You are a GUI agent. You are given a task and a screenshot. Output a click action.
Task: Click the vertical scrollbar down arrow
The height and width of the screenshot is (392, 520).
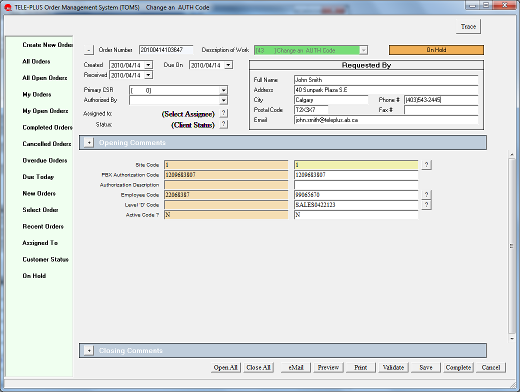(512, 338)
